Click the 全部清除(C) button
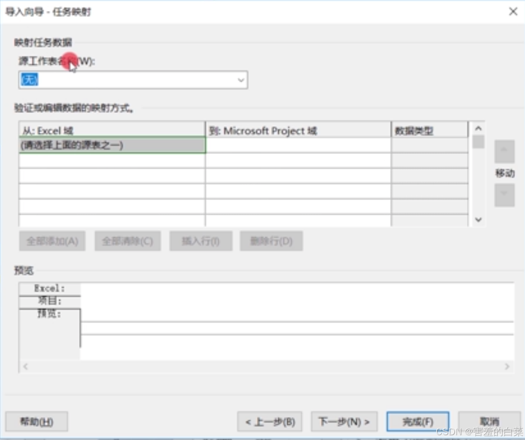This screenshot has width=525, height=440. pyautogui.click(x=128, y=241)
